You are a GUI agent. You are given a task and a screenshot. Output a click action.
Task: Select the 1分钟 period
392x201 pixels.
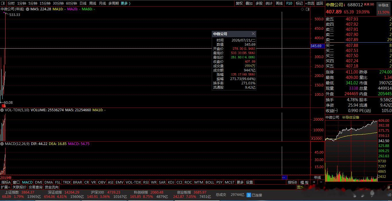coord(22,3)
